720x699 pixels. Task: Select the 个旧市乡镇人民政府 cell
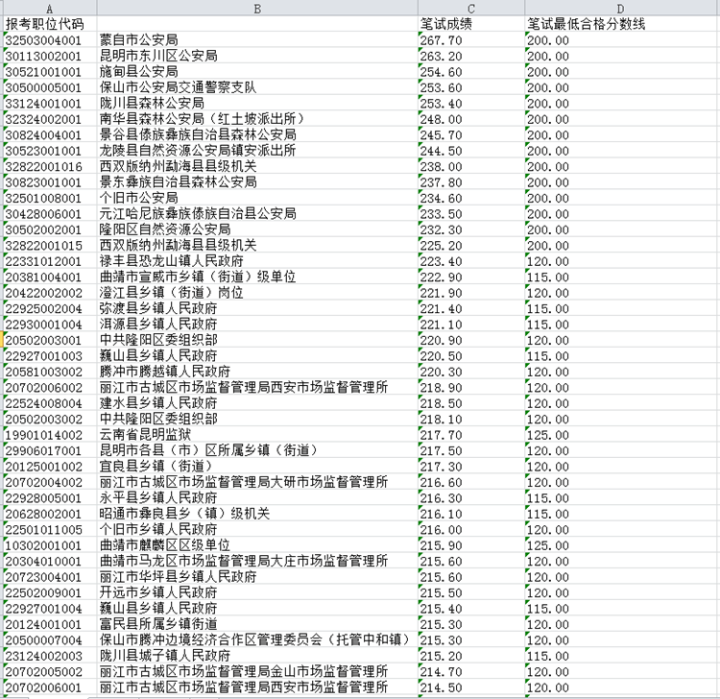pyautogui.click(x=257, y=530)
